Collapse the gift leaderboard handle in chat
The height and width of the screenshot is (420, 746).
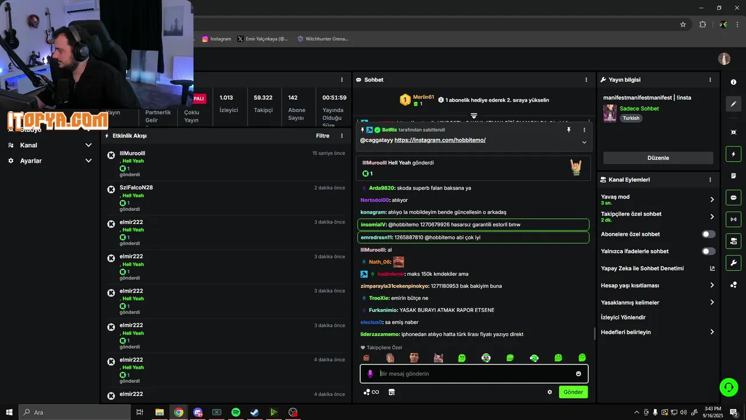pyautogui.click(x=474, y=116)
